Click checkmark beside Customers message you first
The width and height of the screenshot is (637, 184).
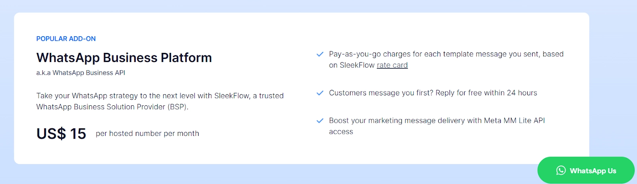(320, 93)
